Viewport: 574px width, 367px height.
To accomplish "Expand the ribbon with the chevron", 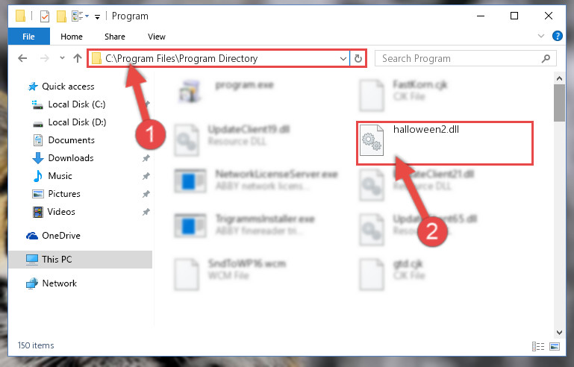I will tap(541, 36).
